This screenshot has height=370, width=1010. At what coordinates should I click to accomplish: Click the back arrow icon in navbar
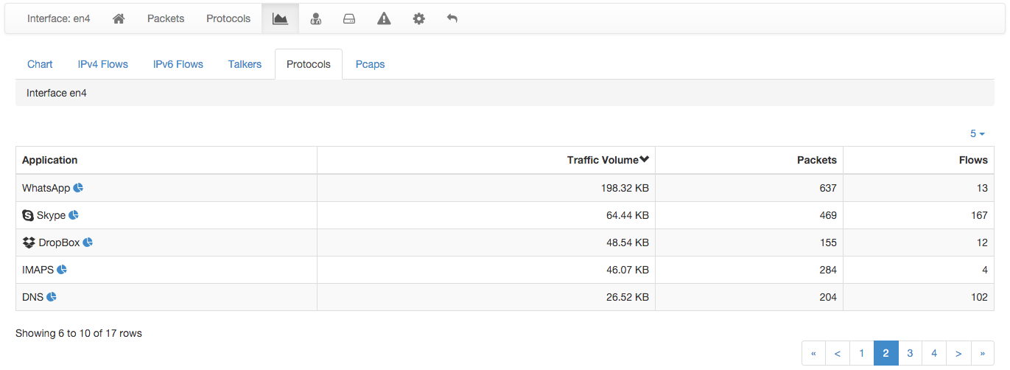click(452, 18)
